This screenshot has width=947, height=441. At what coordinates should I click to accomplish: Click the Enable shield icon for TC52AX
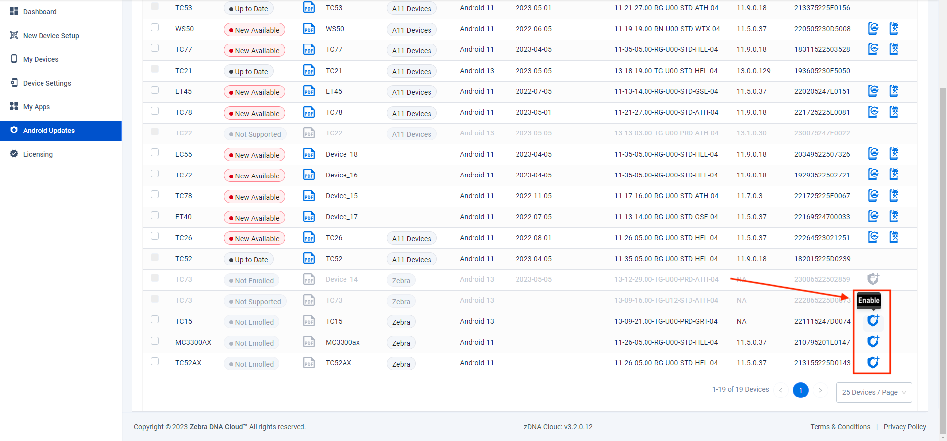coord(873,363)
